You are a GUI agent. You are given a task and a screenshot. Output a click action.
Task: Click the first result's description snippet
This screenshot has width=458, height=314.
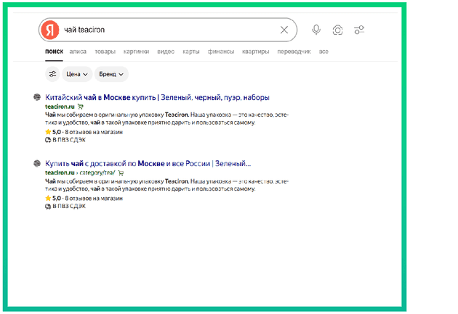[166, 118]
